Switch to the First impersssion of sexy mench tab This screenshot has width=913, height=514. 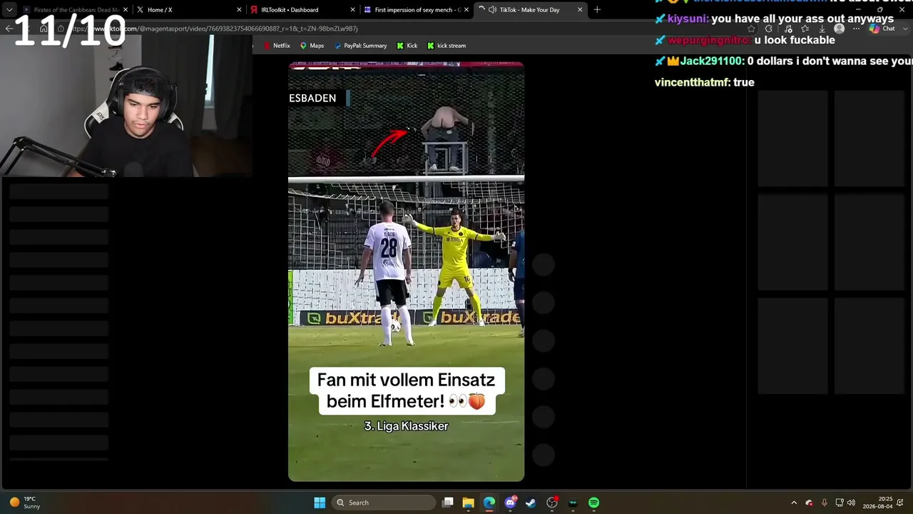point(417,10)
